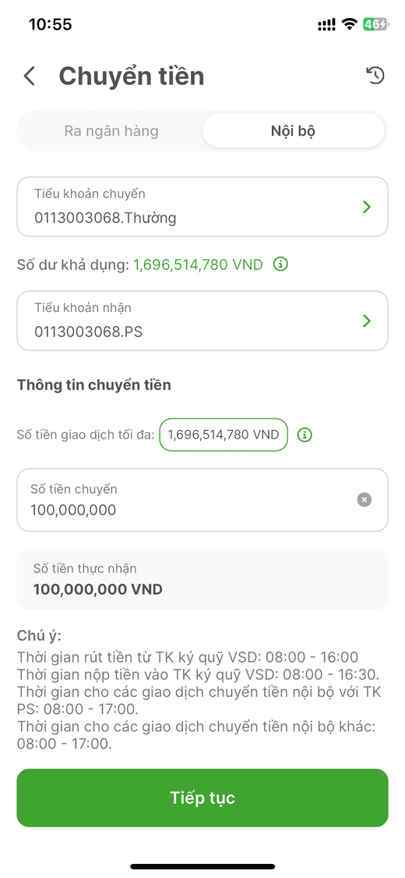Viewport: 405px width, 878px height.
Task: Tap info icon beside Số dư khả dụng
Action: (280, 264)
